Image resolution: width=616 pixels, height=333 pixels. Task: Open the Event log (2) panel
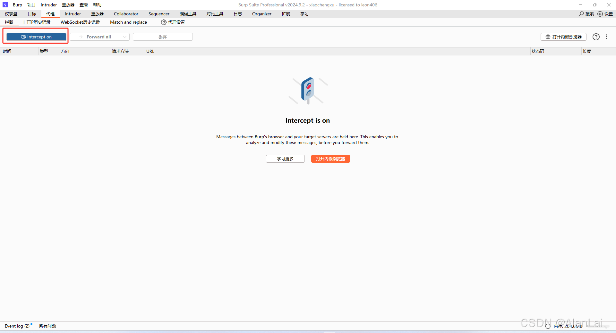[x=17, y=326]
